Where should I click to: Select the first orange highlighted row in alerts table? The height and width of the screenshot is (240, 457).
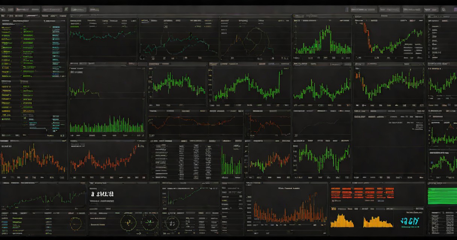(x=362, y=189)
